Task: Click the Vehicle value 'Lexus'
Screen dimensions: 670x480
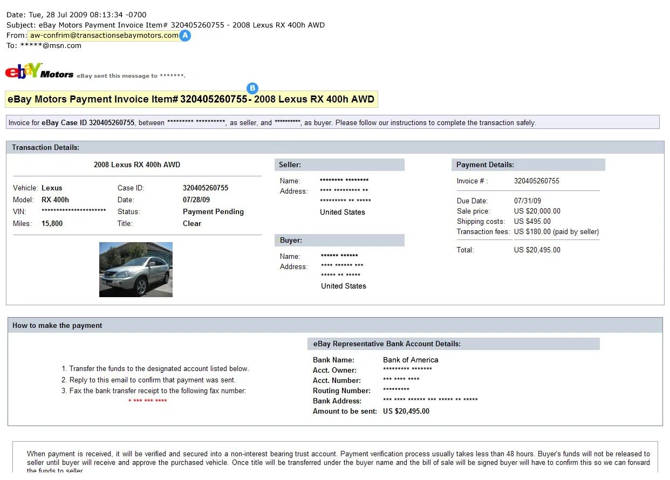Action: pos(52,188)
